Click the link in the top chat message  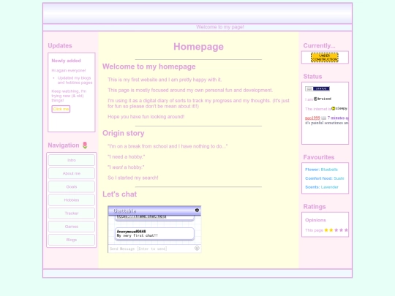tap(141, 216)
